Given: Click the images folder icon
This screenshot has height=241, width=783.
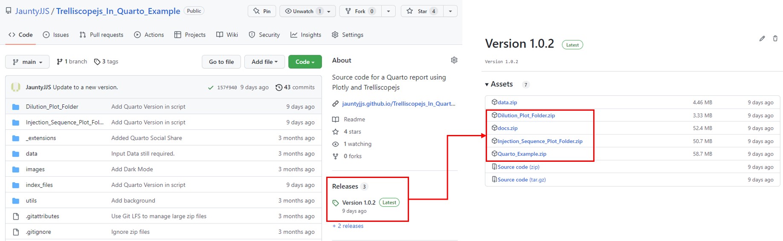Looking at the screenshot, I should pyautogui.click(x=16, y=169).
